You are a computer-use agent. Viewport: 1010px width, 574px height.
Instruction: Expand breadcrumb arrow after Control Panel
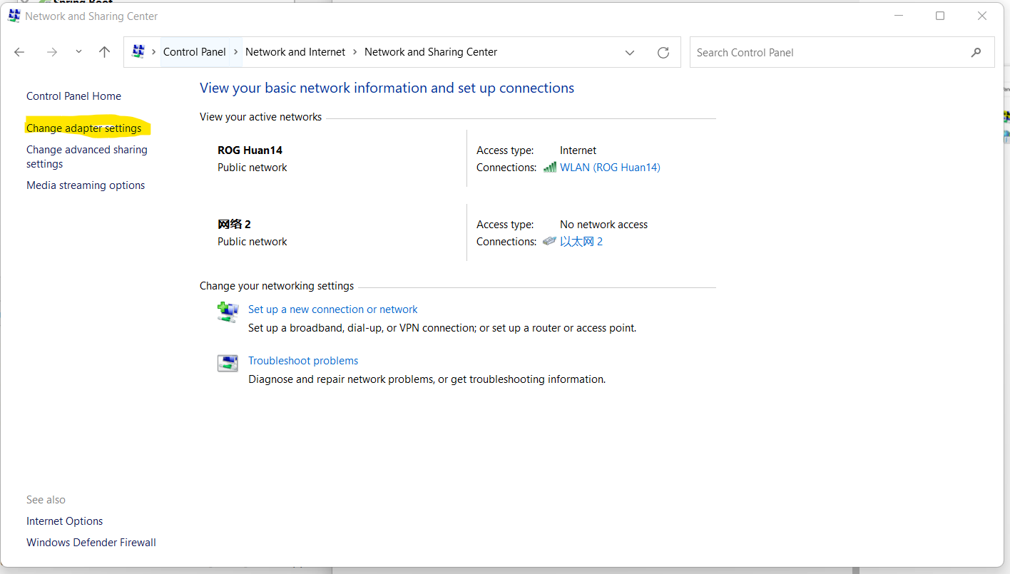235,52
